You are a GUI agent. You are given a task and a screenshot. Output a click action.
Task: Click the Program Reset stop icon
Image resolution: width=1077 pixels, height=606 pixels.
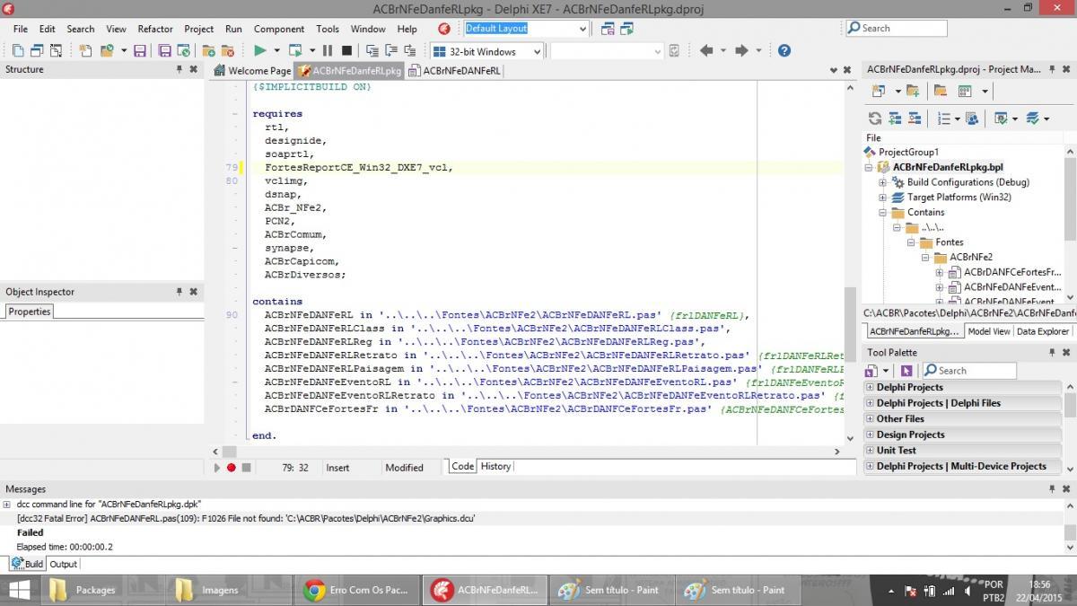tap(346, 51)
